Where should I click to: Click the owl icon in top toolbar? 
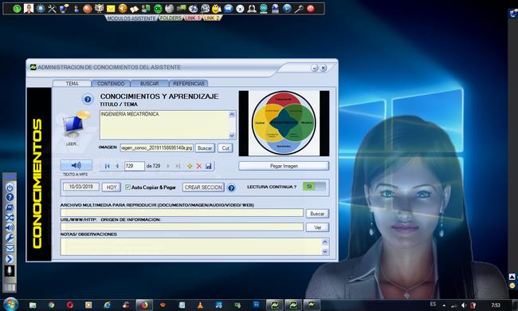99,9
